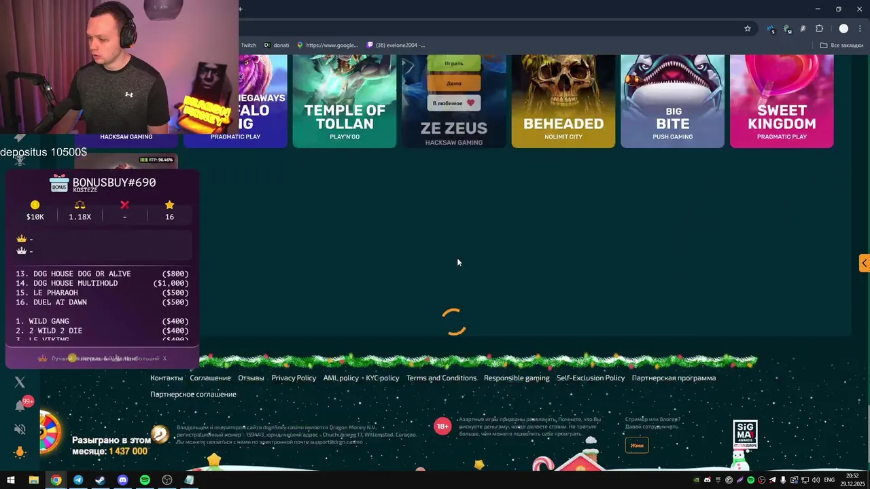Open the 'Контакты' footer link

pos(167,378)
